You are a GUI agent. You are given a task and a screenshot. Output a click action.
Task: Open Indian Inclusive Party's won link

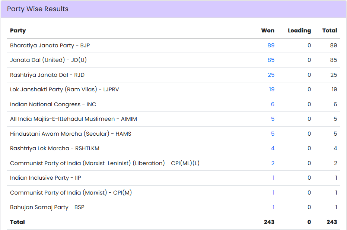pos(273,178)
